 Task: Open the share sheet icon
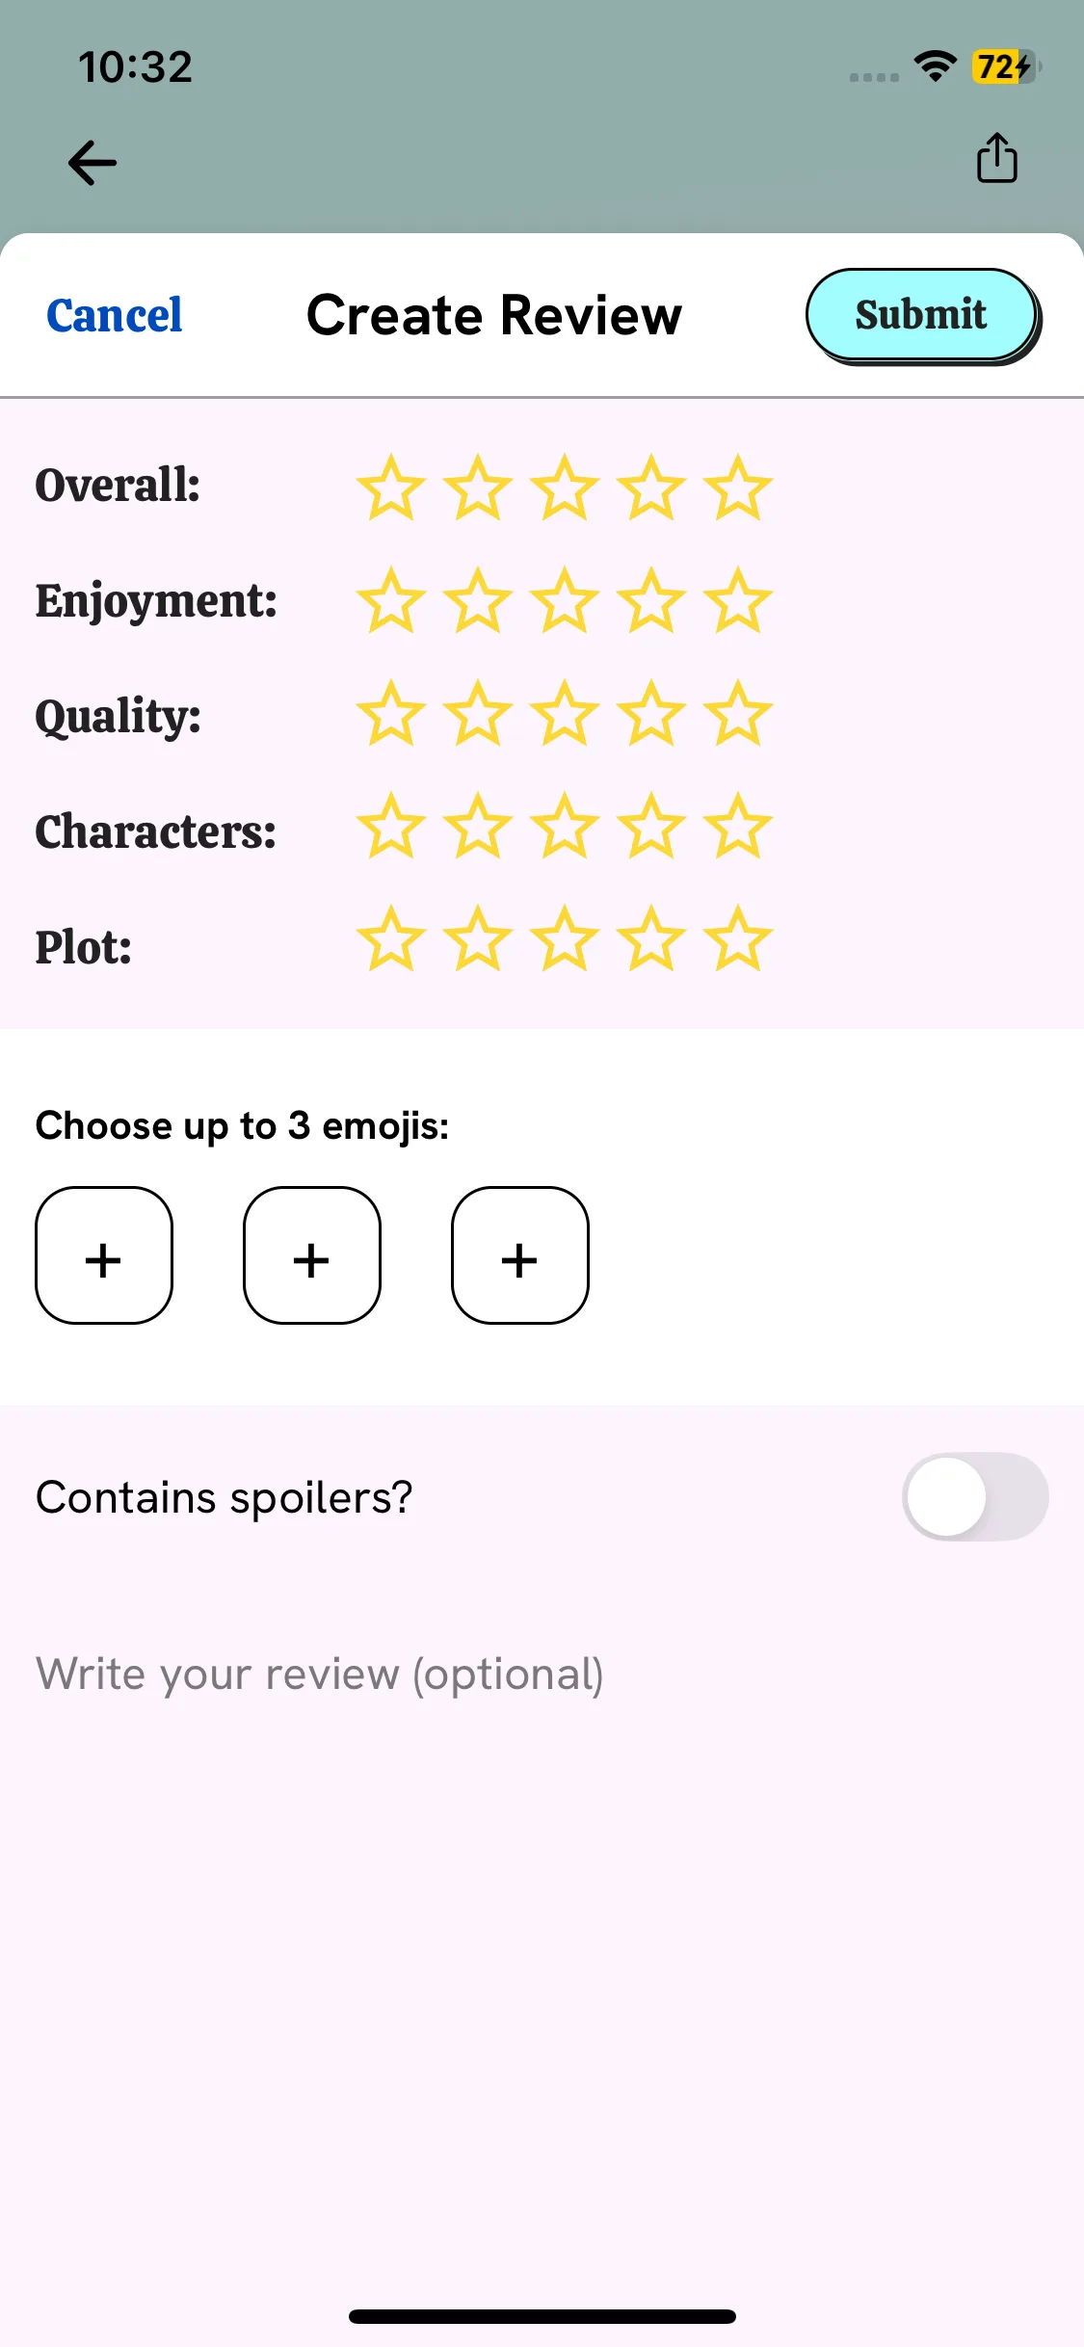[996, 158]
